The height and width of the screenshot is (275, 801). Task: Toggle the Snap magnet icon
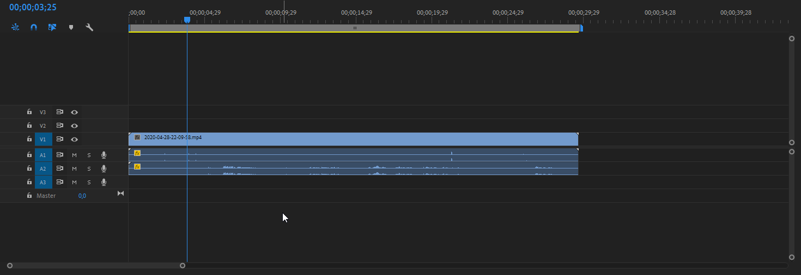pyautogui.click(x=34, y=27)
